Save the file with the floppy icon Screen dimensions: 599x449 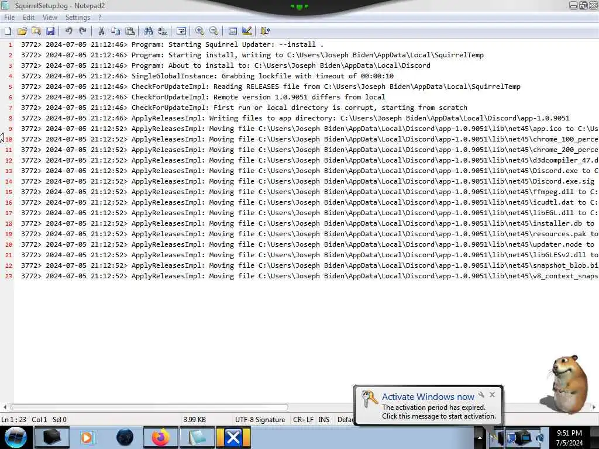pyautogui.click(x=50, y=32)
